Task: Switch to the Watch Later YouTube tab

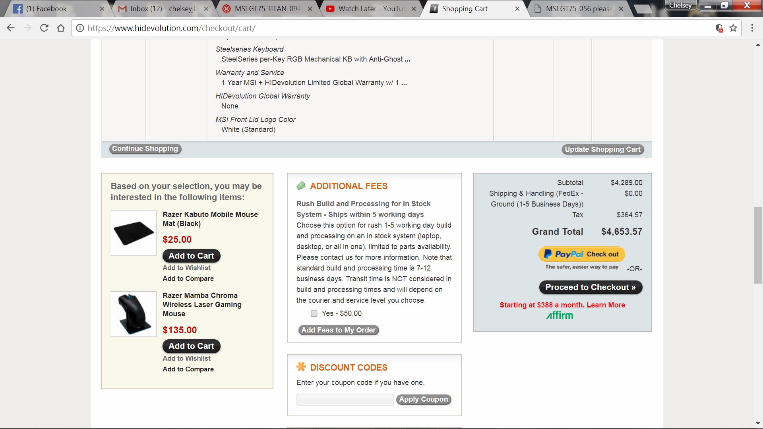Action: pyautogui.click(x=372, y=9)
